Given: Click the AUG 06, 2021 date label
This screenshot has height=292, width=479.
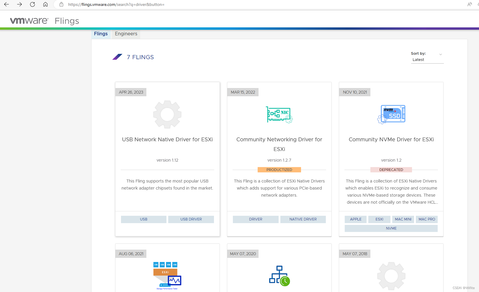Looking at the screenshot, I should (x=131, y=254).
